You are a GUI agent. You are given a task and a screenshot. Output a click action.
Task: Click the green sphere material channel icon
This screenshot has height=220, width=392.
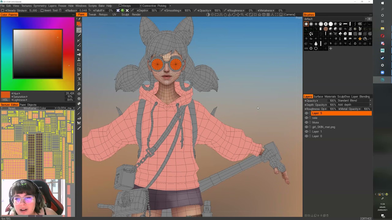pos(123,10)
